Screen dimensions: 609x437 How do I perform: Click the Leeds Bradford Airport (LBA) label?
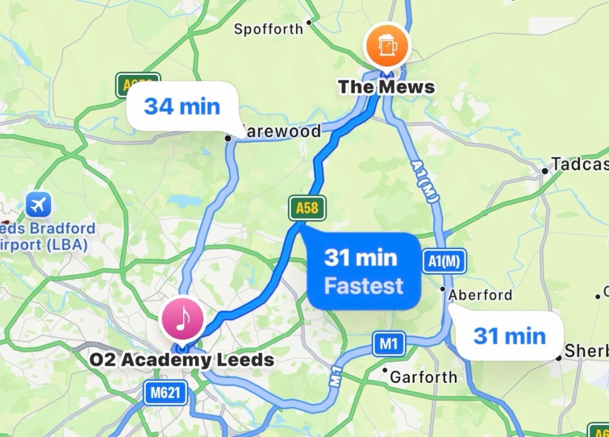pos(45,237)
